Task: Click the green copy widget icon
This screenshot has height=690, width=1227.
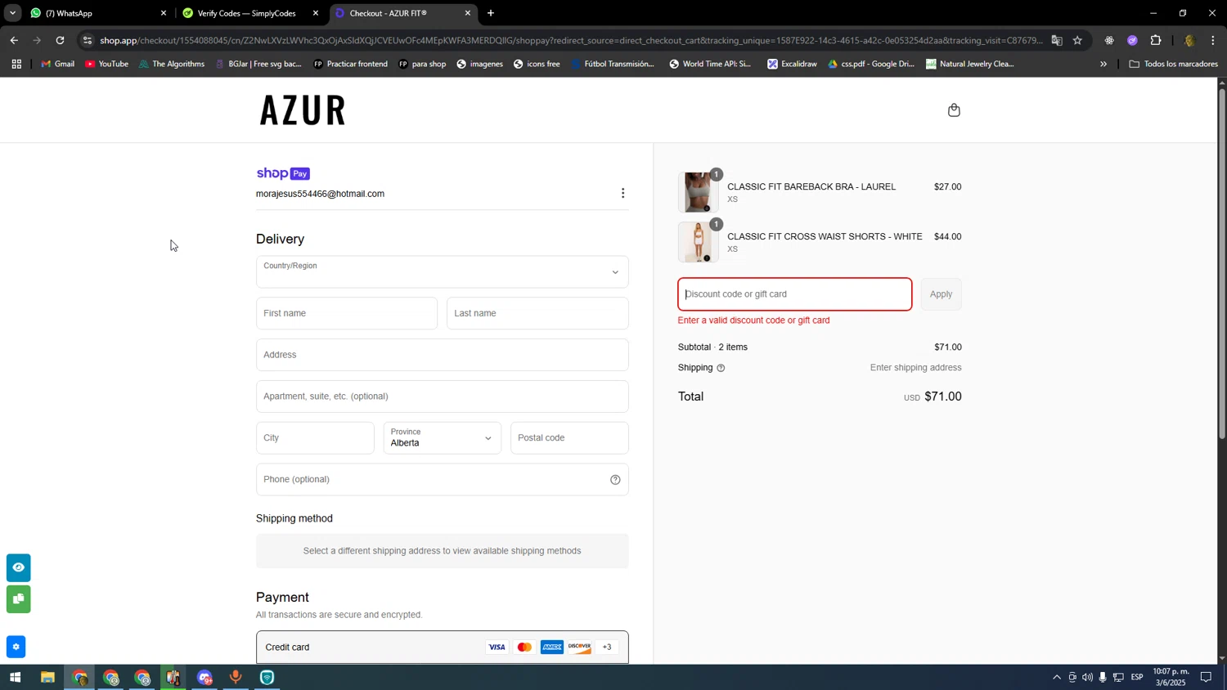Action: coord(18,599)
